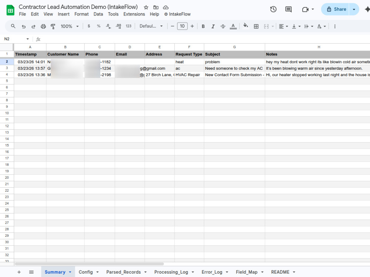This screenshot has height=277, width=370.
Task: Switch to the README sheet tab
Action: click(x=280, y=272)
